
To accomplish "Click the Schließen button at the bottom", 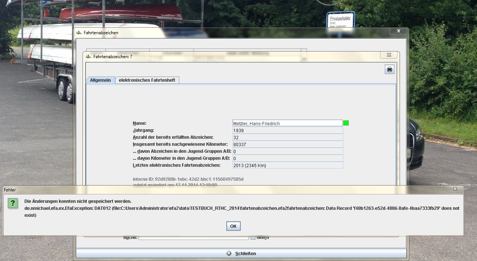I will click(241, 253).
